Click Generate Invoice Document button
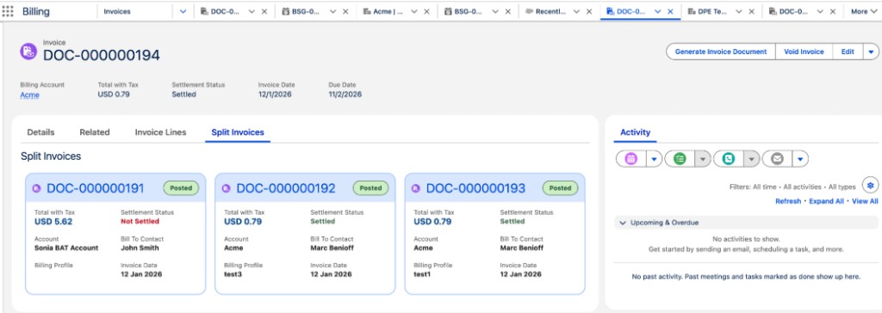 pyautogui.click(x=721, y=52)
